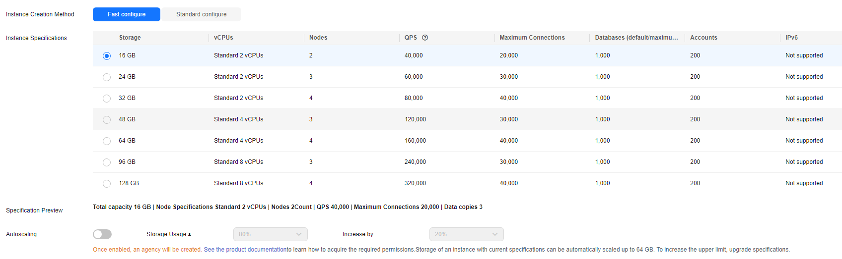842x259 pixels.
Task: Expand the Increase by 20% dropdown
Action: point(466,234)
